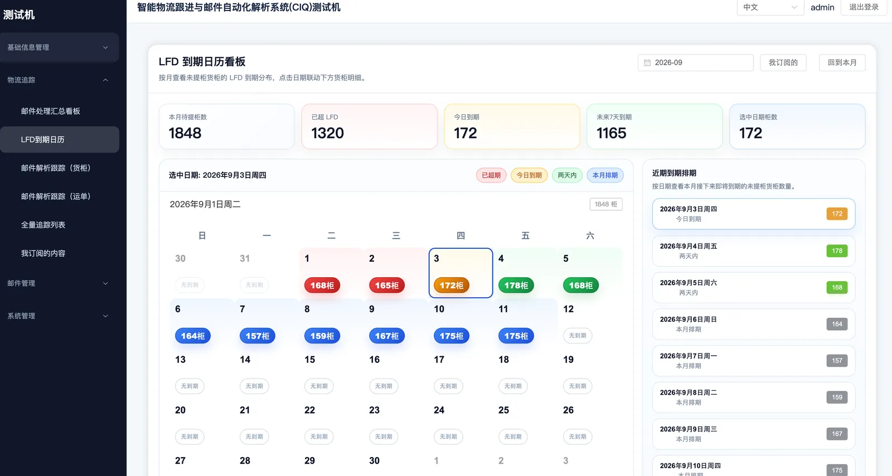
Task: Select the 167柜 badge on September 9
Action: click(387, 336)
